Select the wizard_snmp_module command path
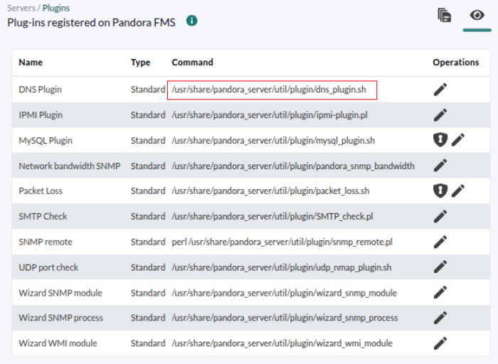The height and width of the screenshot is (364, 498). point(285,293)
